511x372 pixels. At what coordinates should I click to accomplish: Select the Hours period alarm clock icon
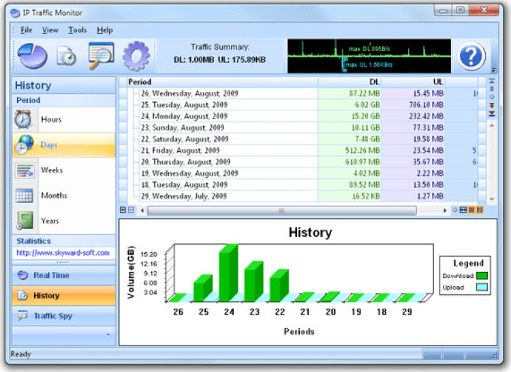[x=23, y=119]
